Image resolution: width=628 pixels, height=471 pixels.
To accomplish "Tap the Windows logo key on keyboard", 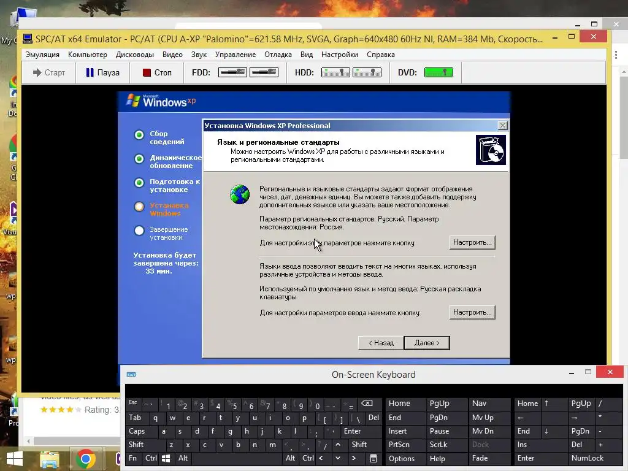I will [166, 459].
